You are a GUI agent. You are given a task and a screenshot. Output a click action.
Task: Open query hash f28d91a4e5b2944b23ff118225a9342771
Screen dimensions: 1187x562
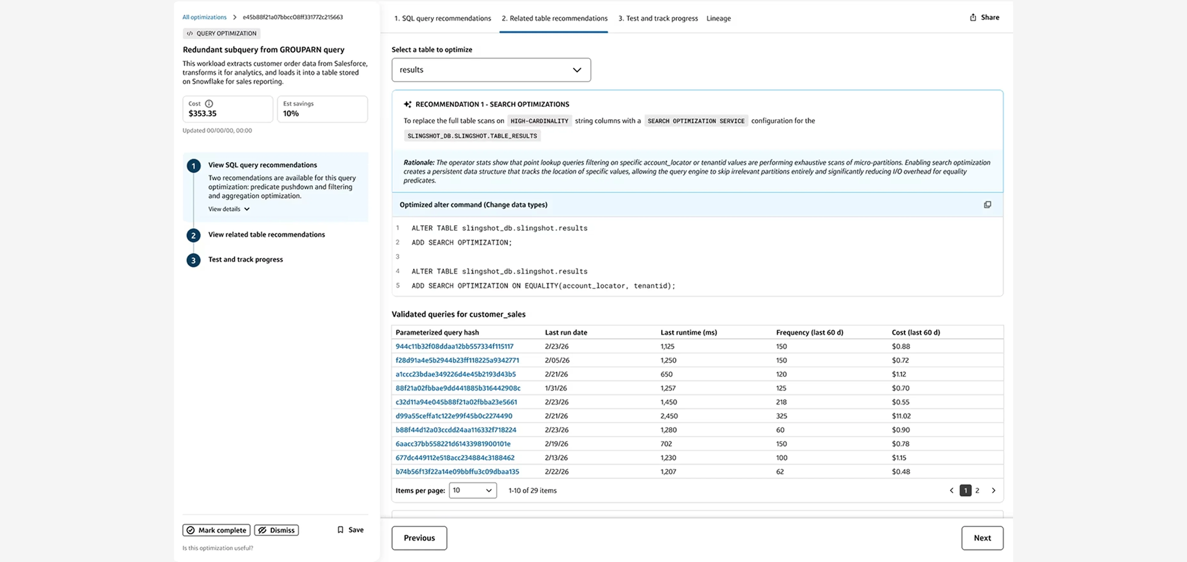click(457, 360)
